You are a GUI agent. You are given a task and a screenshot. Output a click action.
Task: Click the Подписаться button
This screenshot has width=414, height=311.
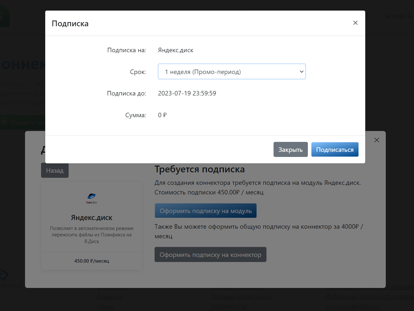point(335,150)
